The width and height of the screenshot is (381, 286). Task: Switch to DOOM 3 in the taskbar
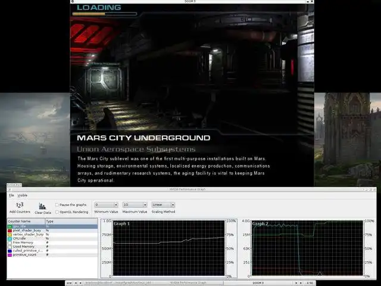(258, 283)
